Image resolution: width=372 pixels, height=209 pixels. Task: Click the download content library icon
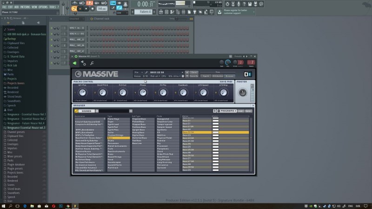(x=219, y=12)
